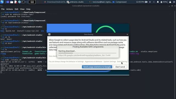Viewport: 176px width, 99px height.
Task: Click the 'sudo ./studio.sh' command line
Action: click(13, 60)
